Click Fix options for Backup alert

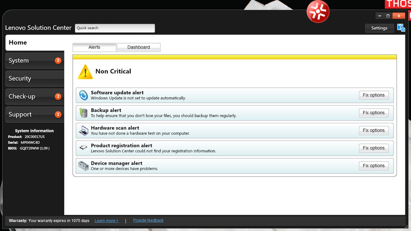tap(374, 113)
